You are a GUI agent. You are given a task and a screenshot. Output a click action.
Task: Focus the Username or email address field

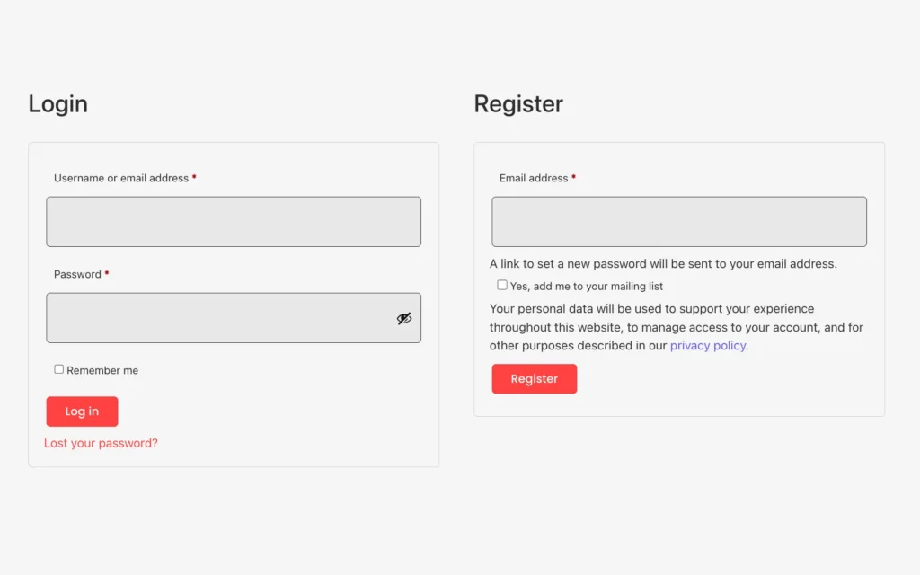coord(234,222)
